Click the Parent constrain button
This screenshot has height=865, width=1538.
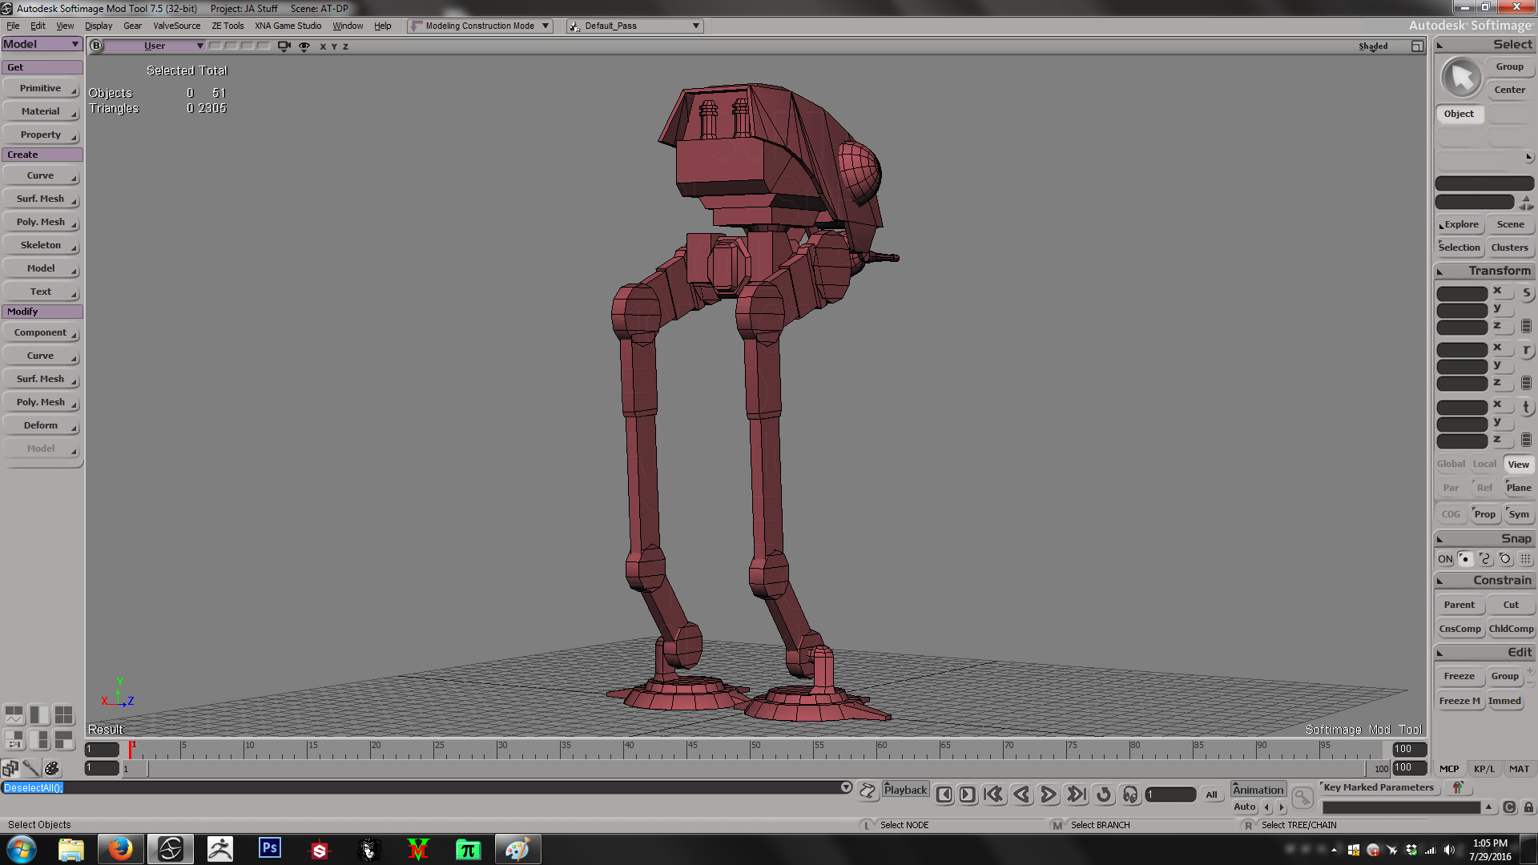pos(1459,605)
